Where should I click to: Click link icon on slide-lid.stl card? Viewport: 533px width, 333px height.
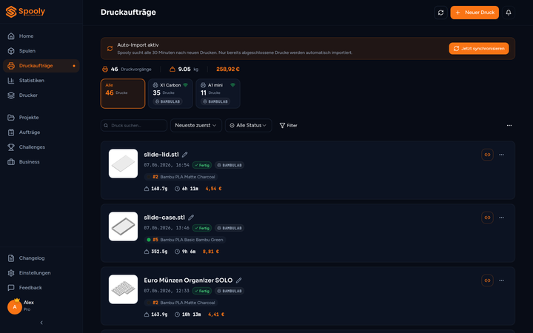click(487, 155)
